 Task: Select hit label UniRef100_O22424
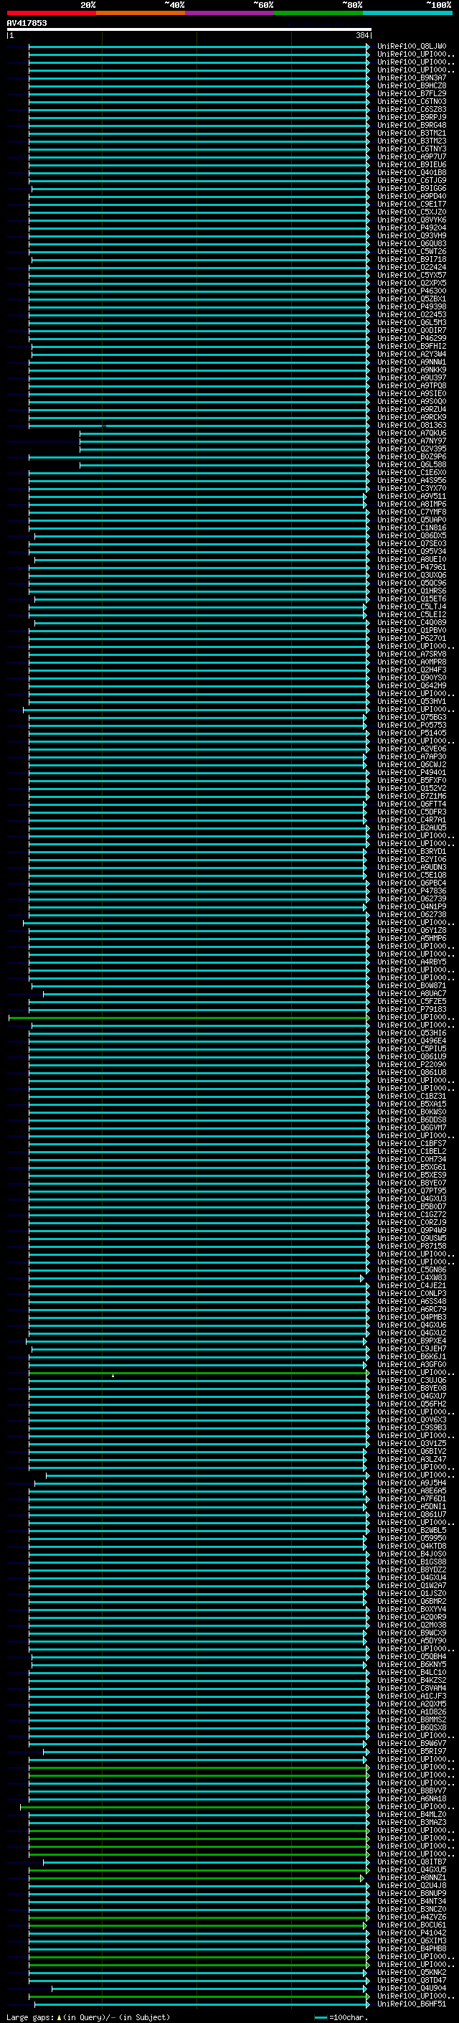412,267
